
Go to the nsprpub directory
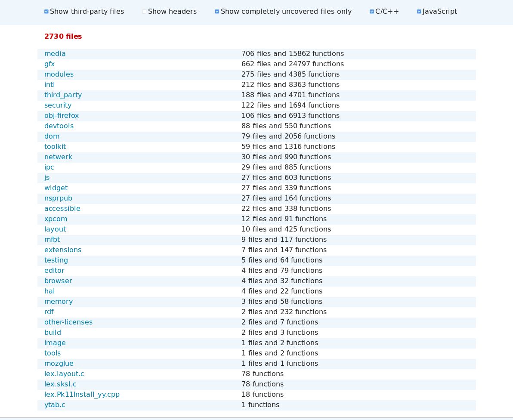58,198
